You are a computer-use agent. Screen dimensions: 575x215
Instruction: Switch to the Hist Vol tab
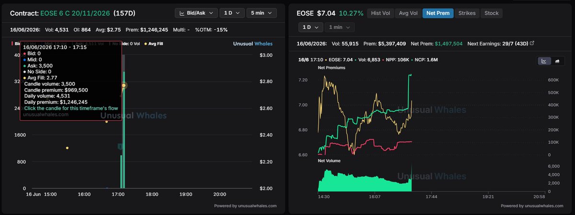point(380,13)
